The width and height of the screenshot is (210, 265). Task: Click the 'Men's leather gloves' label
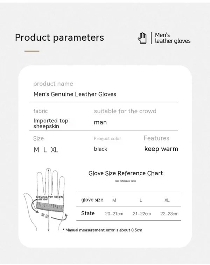[173, 38]
